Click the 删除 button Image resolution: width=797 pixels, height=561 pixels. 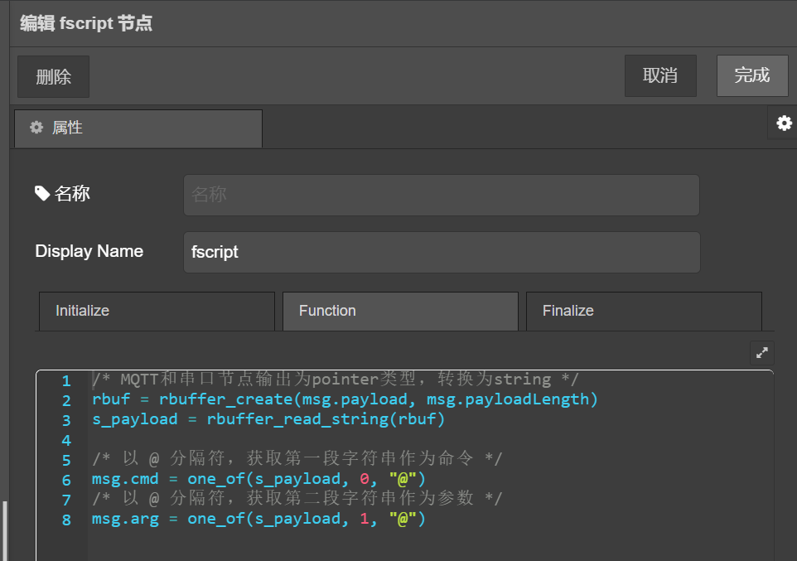(54, 77)
